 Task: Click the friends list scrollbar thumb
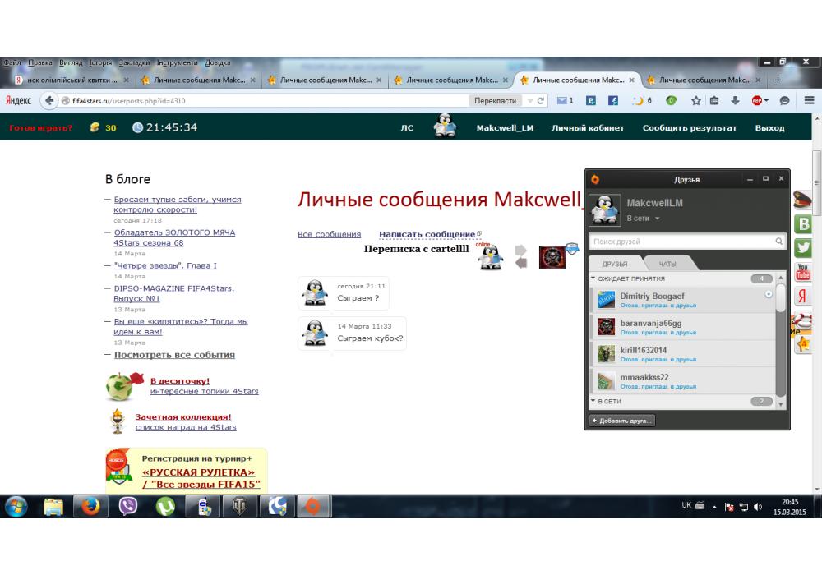coord(781,297)
